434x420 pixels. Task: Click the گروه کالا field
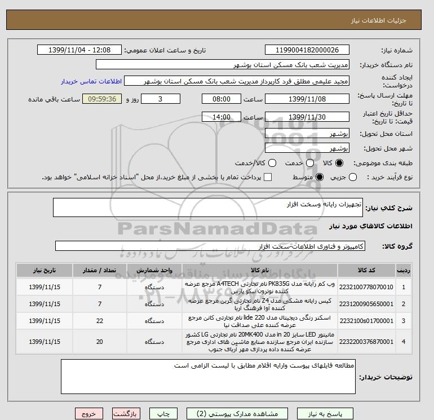210,246
